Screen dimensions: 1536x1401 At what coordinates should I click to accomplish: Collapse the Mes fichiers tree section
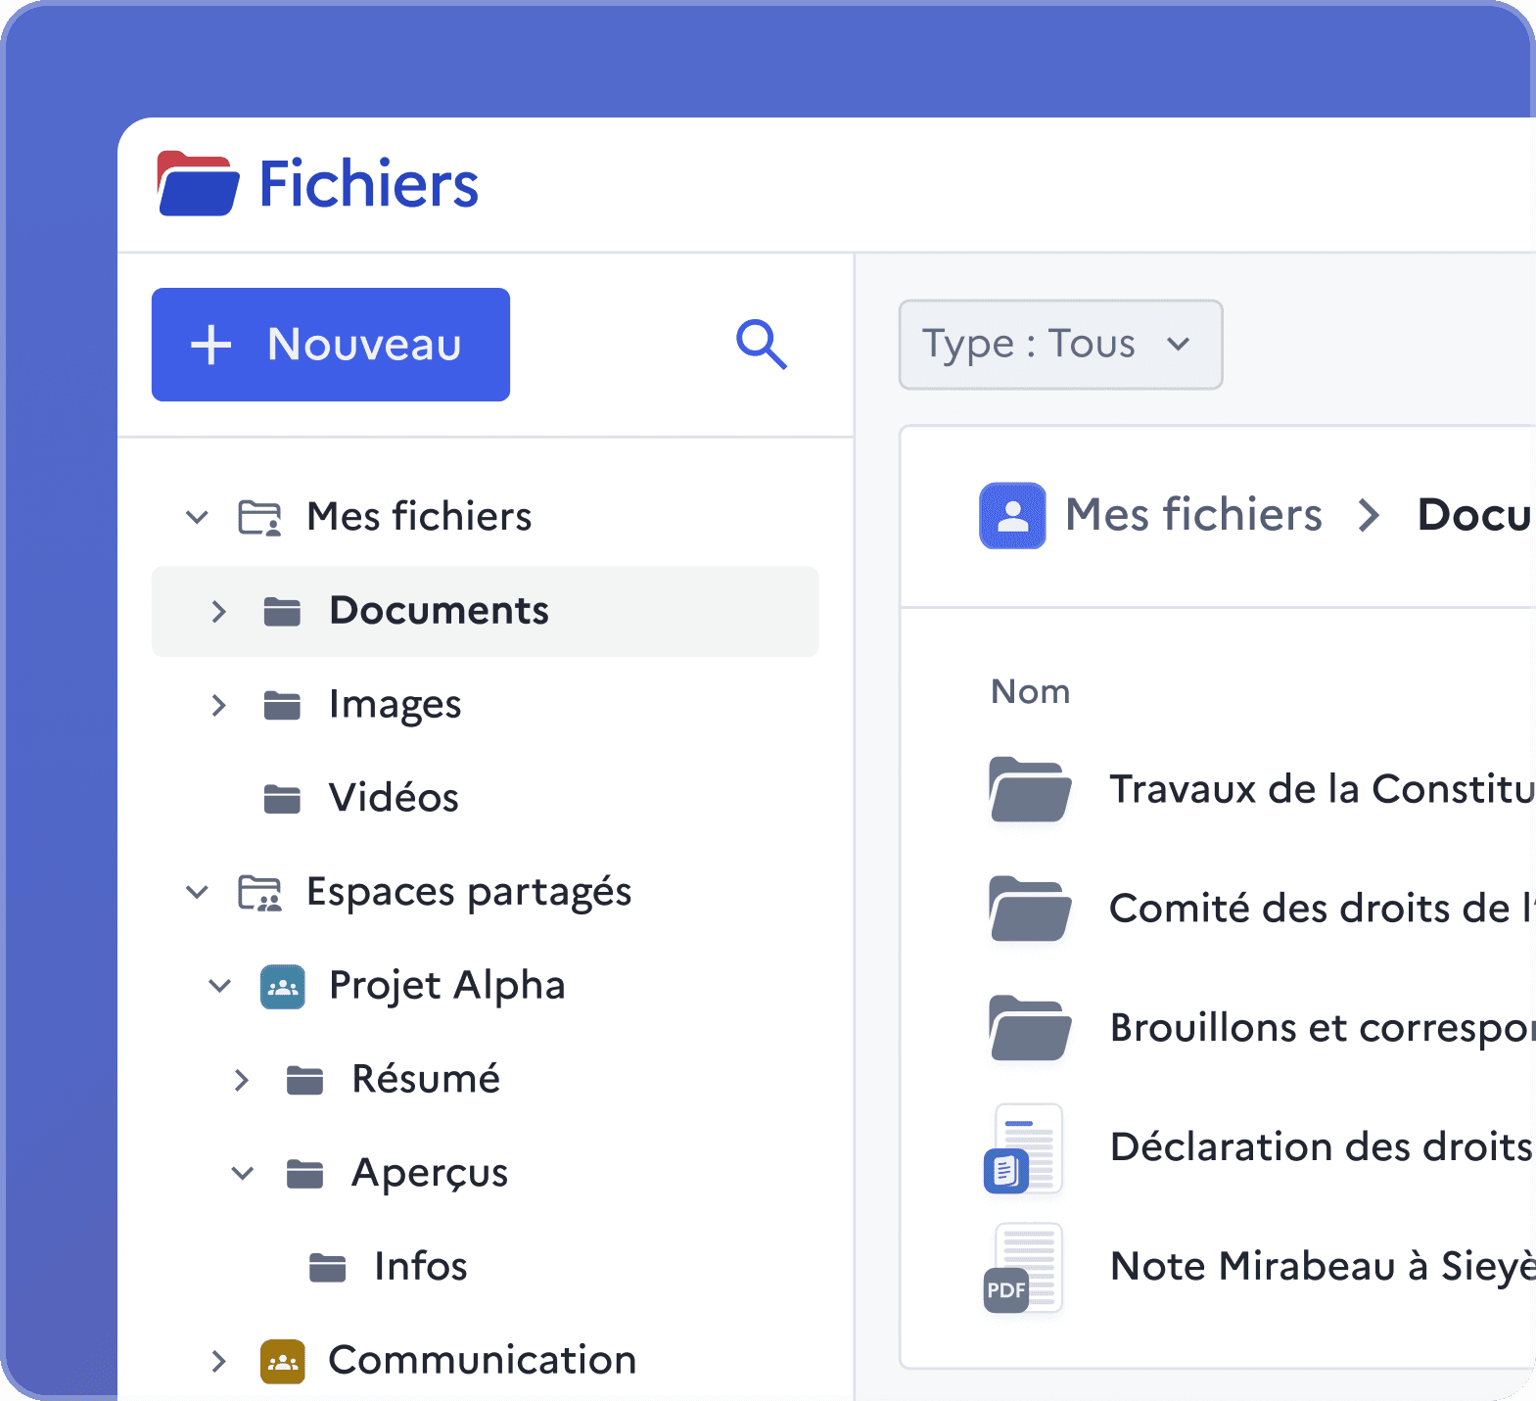point(198,517)
